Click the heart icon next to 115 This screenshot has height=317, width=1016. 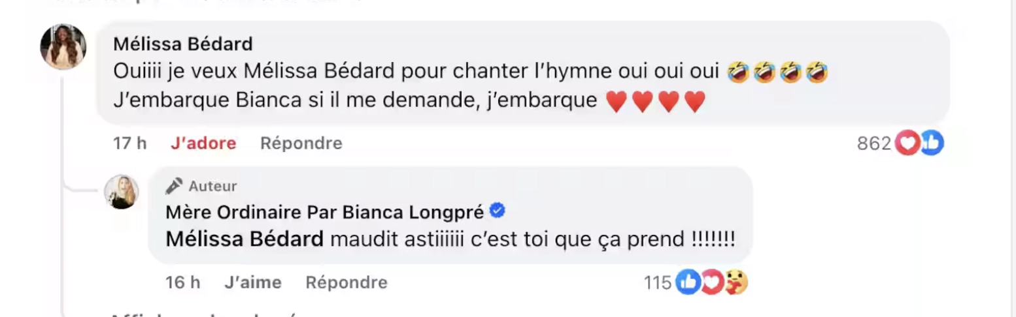pos(711,282)
